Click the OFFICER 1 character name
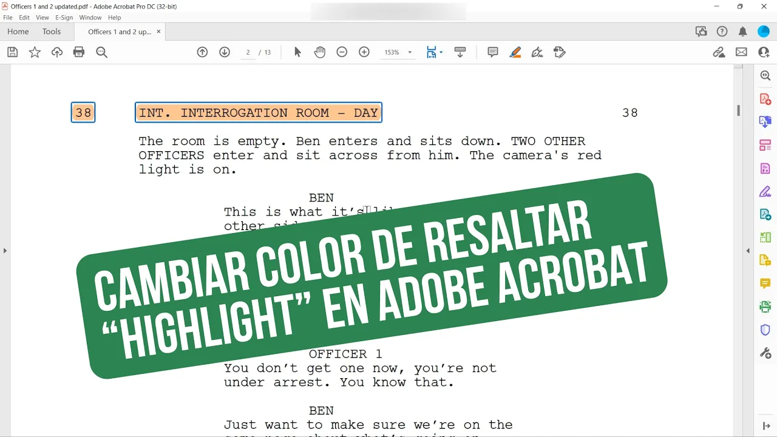This screenshot has width=777, height=437. click(x=346, y=354)
